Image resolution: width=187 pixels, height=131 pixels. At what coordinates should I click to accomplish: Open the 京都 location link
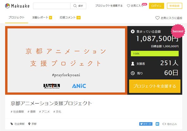pos(34,124)
